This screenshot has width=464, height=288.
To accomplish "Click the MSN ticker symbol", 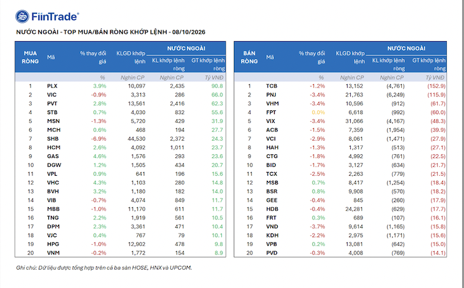I will [53, 121].
